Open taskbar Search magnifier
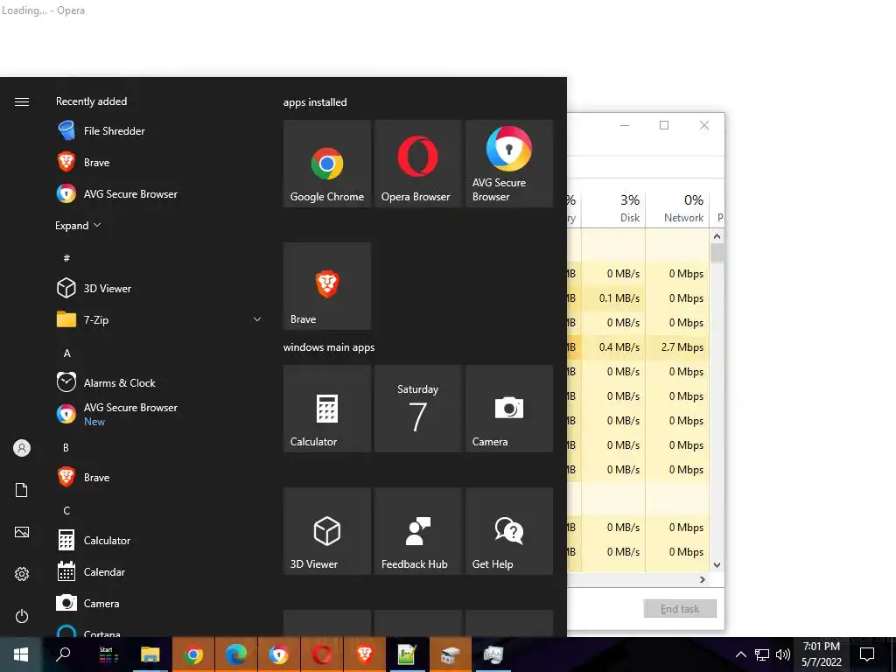 click(x=63, y=654)
